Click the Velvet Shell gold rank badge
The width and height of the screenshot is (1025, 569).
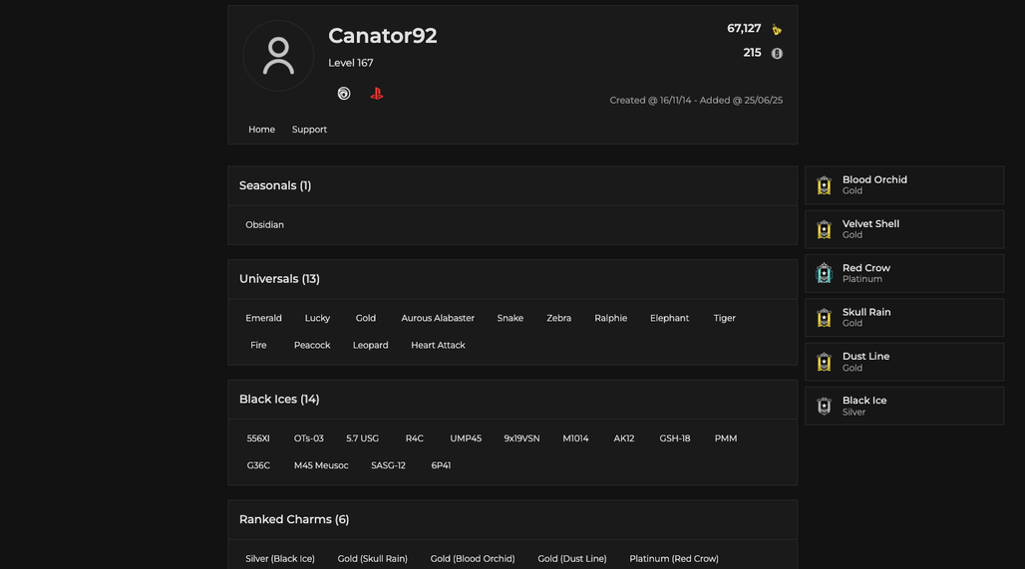[825, 229]
